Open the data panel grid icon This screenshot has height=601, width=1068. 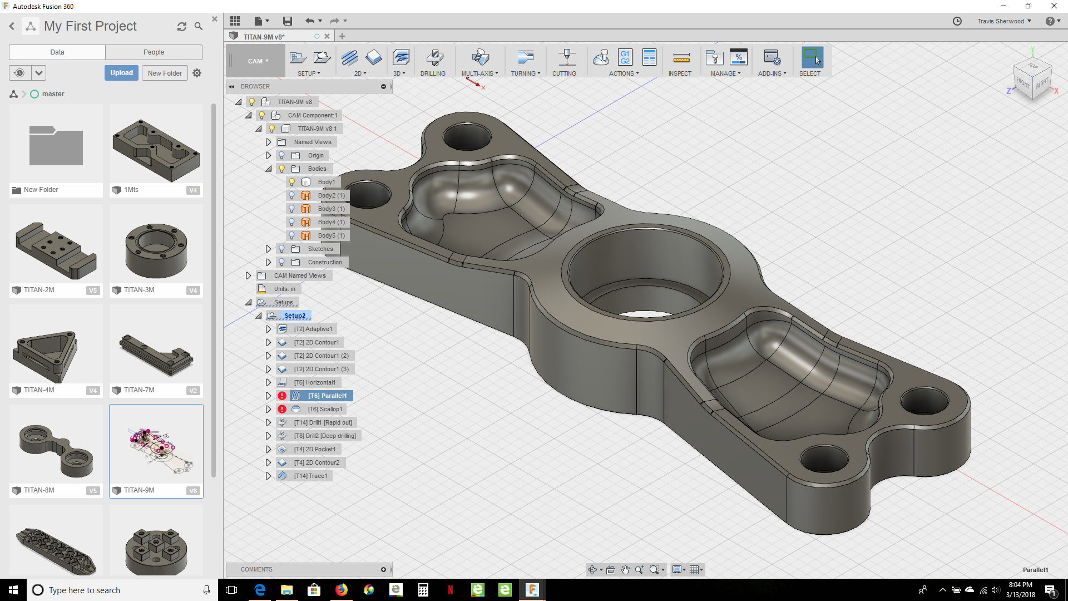click(235, 21)
